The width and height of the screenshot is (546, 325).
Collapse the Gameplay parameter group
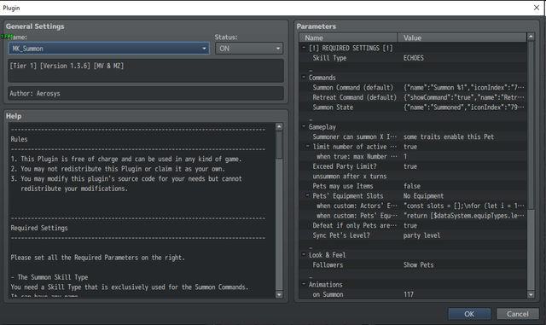coord(304,126)
